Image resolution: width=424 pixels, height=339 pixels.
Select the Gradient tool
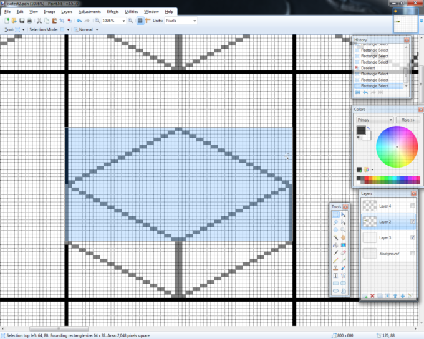coord(343,245)
